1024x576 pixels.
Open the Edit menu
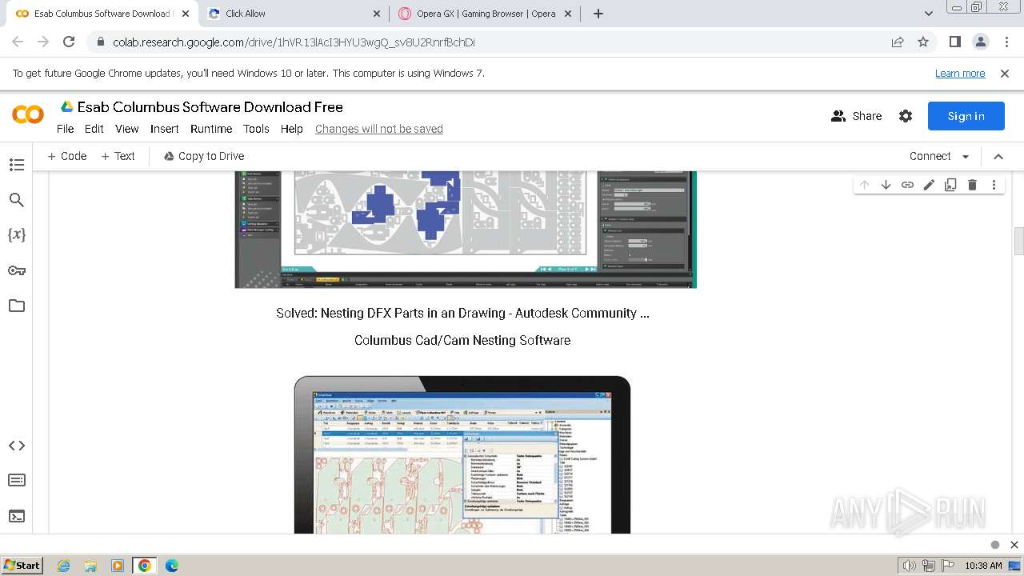94,129
